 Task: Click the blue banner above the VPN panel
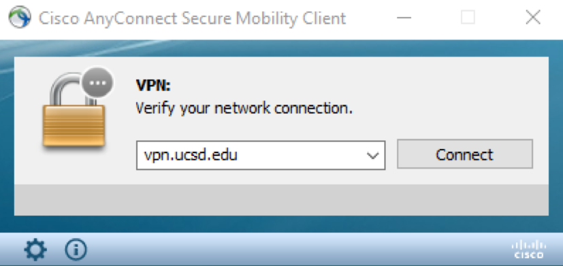click(x=281, y=48)
